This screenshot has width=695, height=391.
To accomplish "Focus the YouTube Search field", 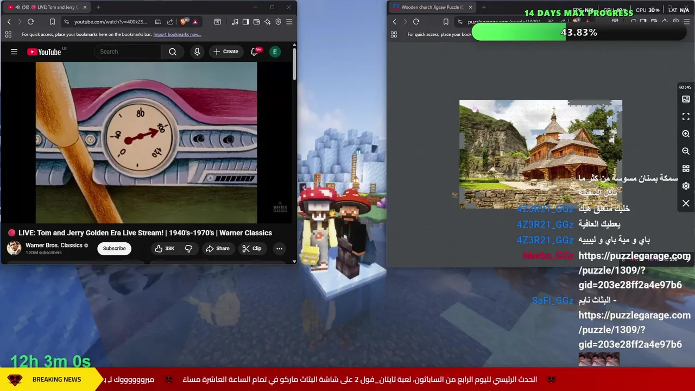I will [128, 52].
